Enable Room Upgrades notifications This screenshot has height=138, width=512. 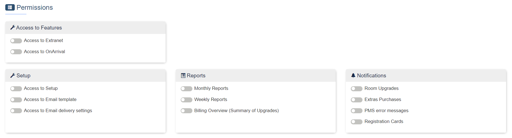[x=357, y=89]
